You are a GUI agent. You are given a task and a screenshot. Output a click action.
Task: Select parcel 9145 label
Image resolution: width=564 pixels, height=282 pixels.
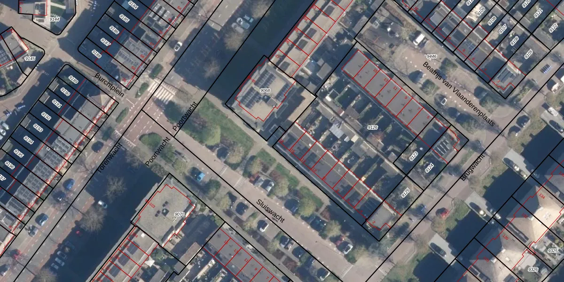pos(30,59)
